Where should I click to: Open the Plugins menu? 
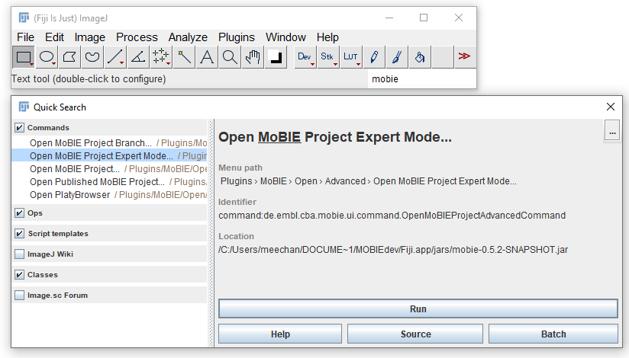pos(237,37)
